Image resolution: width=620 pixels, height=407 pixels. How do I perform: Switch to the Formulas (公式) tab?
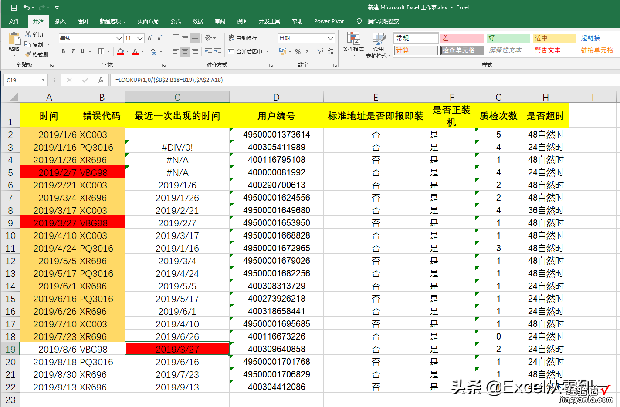click(176, 21)
